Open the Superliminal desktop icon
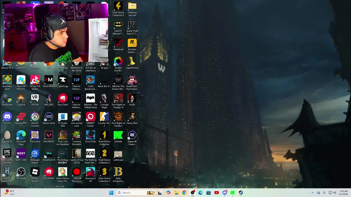The height and width of the screenshot is (197, 351). [x=132, y=63]
